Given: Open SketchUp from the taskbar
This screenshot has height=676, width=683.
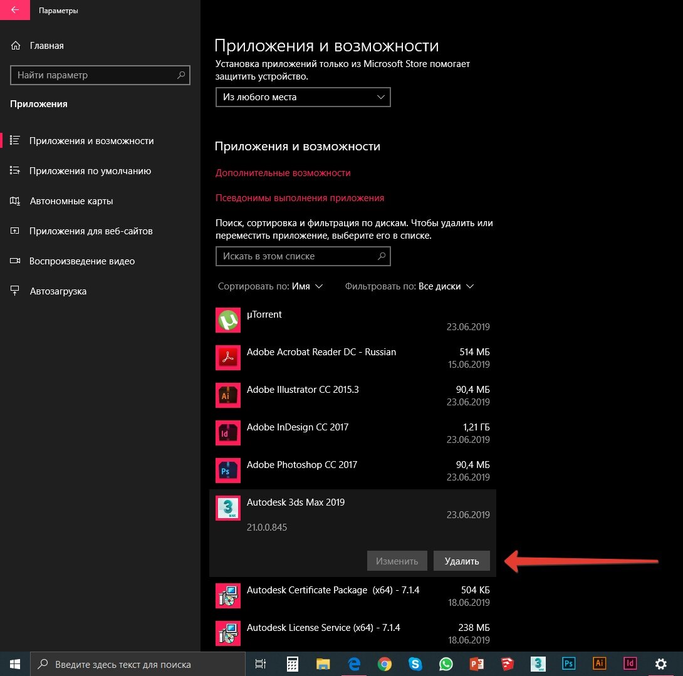Looking at the screenshot, I should 507,664.
